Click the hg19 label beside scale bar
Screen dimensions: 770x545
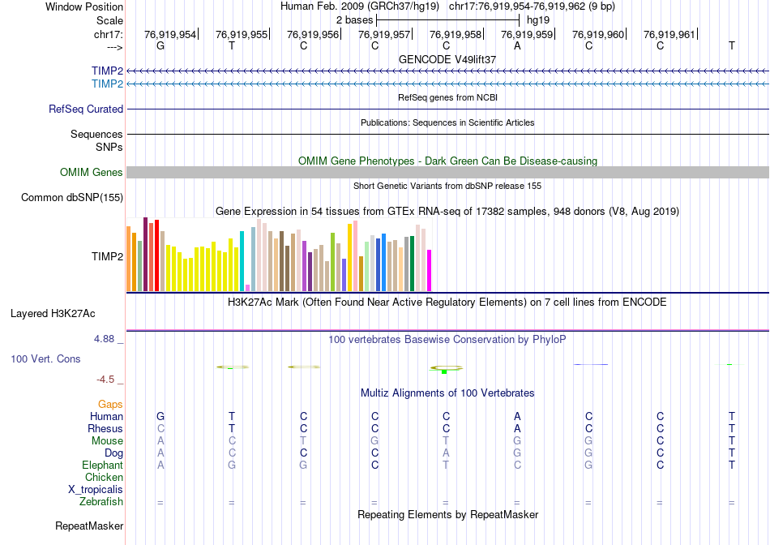537,20
